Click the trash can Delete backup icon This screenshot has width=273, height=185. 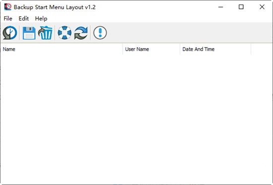pyautogui.click(x=45, y=33)
